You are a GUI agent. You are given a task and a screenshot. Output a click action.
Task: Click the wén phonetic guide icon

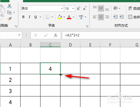pyautogui.click(x=81, y=17)
